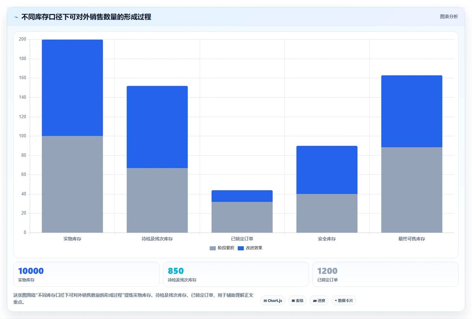Click the 100 y-axis value

tap(23, 136)
